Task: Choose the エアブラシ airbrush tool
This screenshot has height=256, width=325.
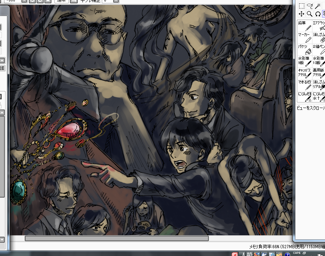Action: tap(319, 26)
